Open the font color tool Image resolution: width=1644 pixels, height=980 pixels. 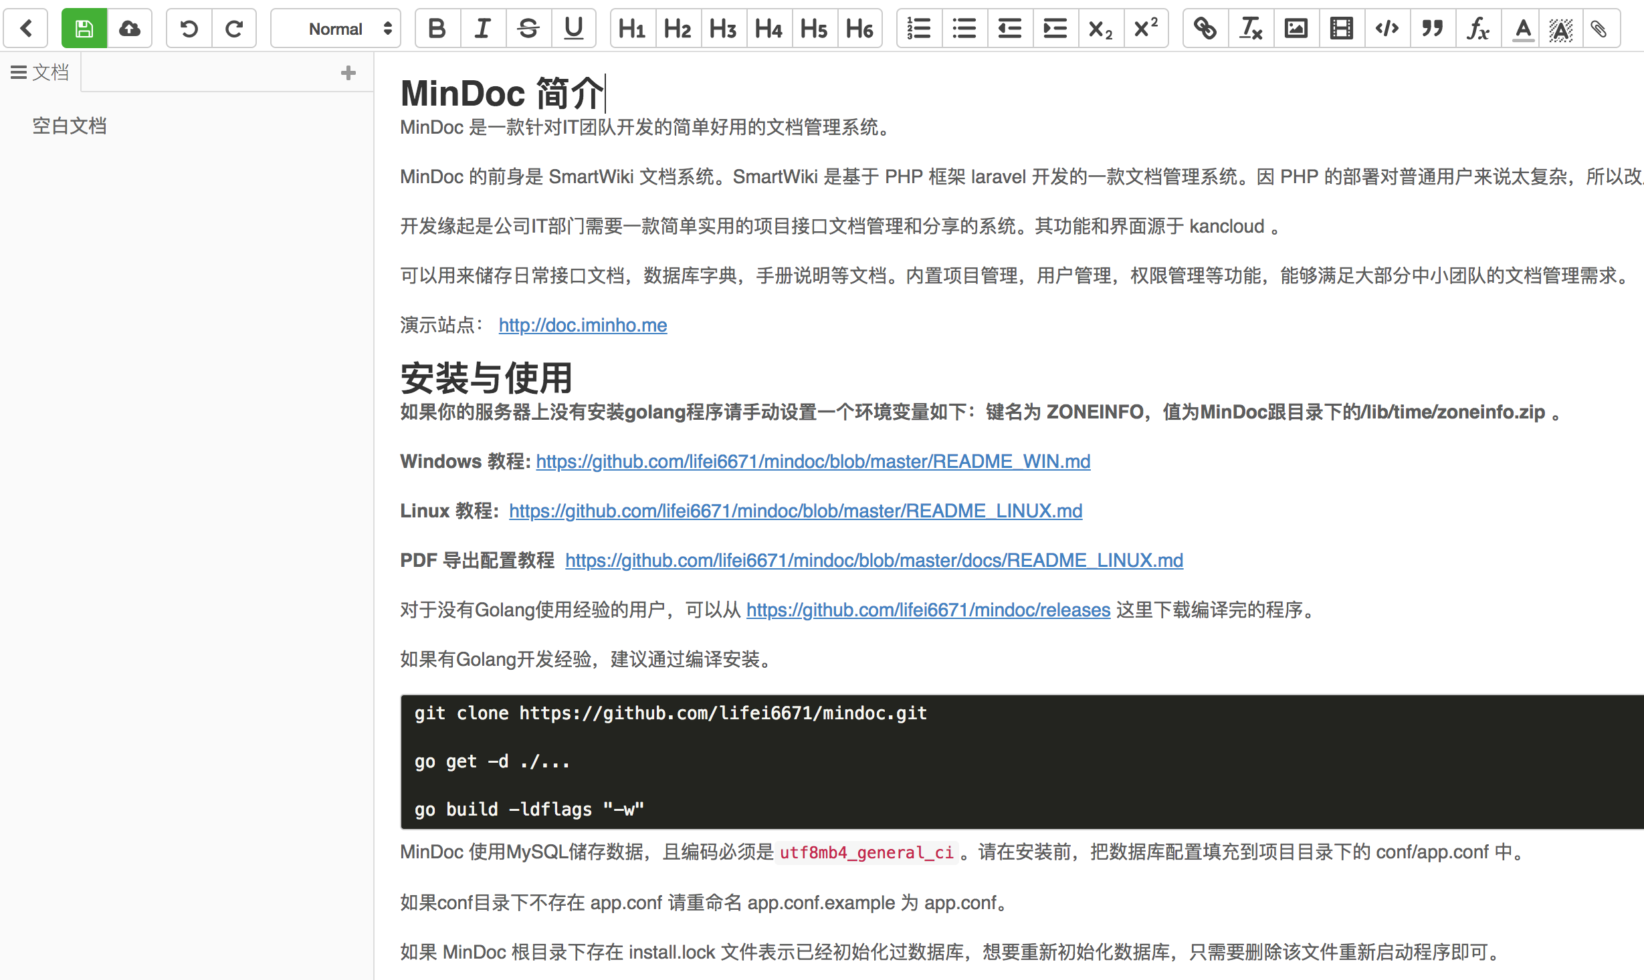click(1521, 28)
